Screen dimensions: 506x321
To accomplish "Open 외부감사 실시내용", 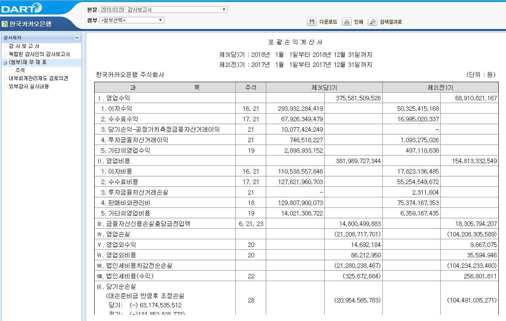I will 29,87.
